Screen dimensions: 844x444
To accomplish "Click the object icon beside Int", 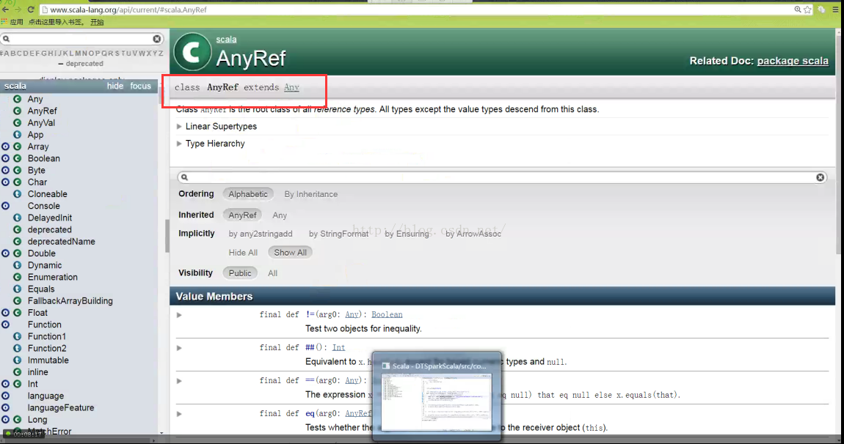I will point(5,384).
